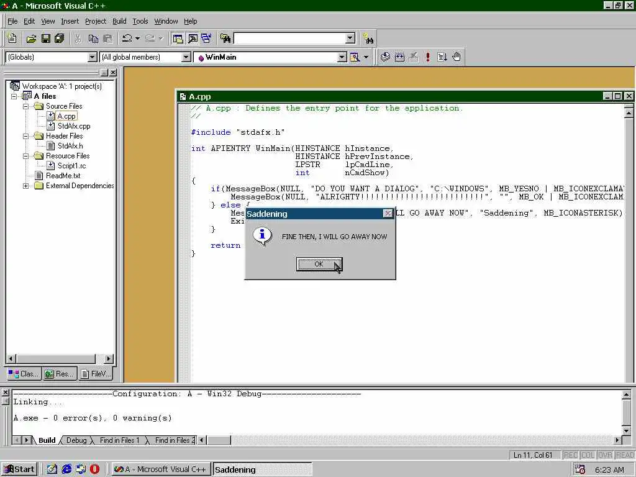Click the Save toolbar icon
Viewport: 636px width, 477px height.
click(x=46, y=39)
